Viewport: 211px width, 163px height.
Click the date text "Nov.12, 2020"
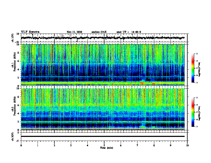coord(74,32)
